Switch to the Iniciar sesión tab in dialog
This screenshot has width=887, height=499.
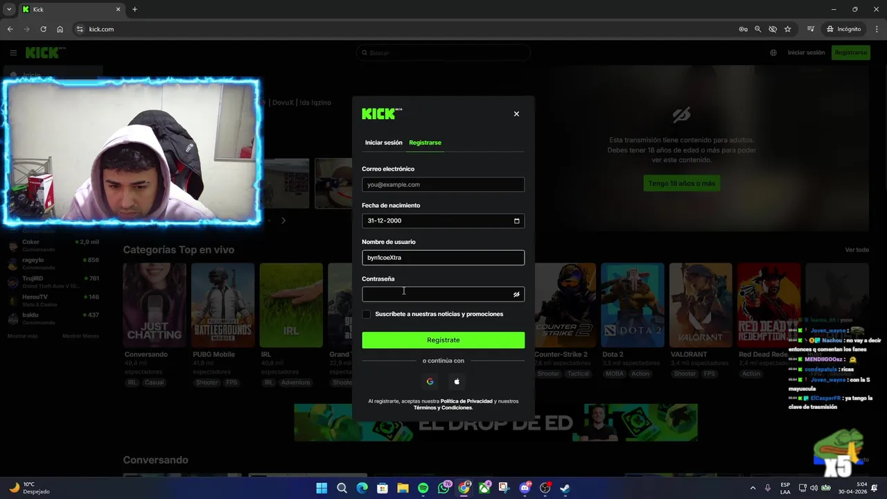[x=383, y=143]
